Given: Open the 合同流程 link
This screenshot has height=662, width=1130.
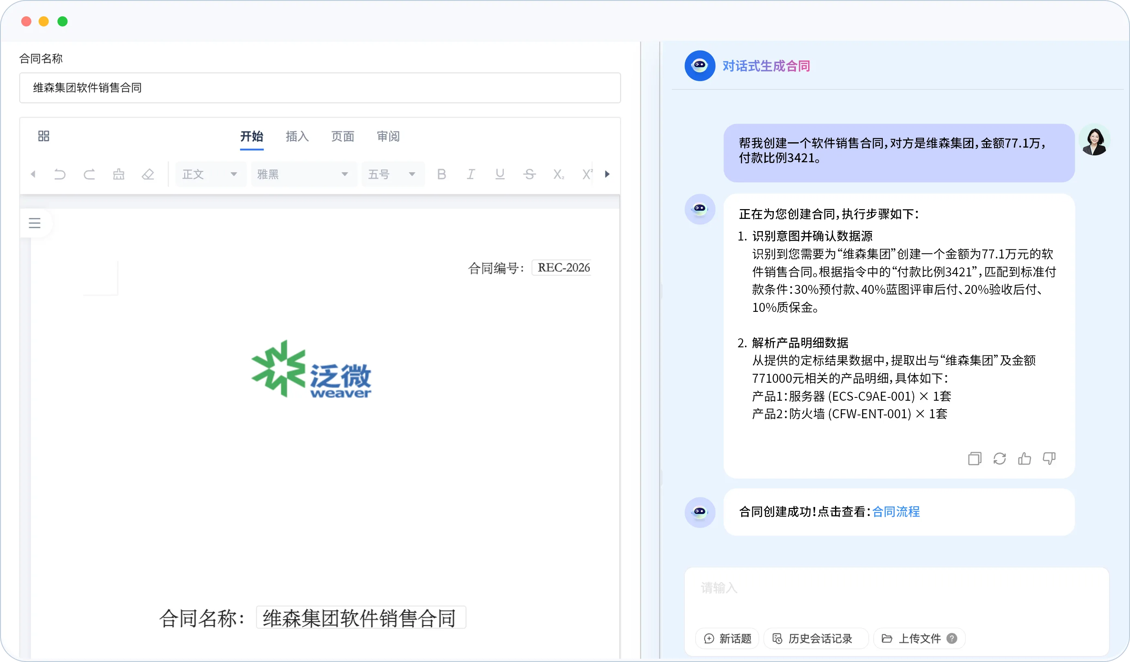Looking at the screenshot, I should click(x=895, y=512).
